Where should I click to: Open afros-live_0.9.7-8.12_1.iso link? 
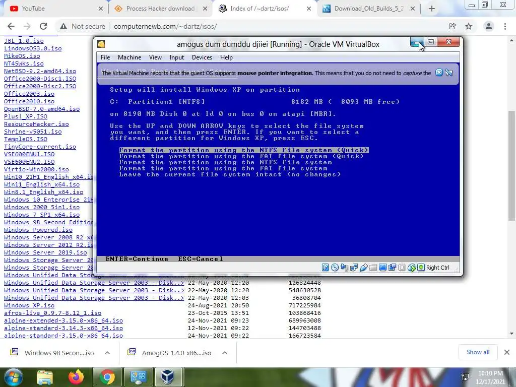point(52,313)
